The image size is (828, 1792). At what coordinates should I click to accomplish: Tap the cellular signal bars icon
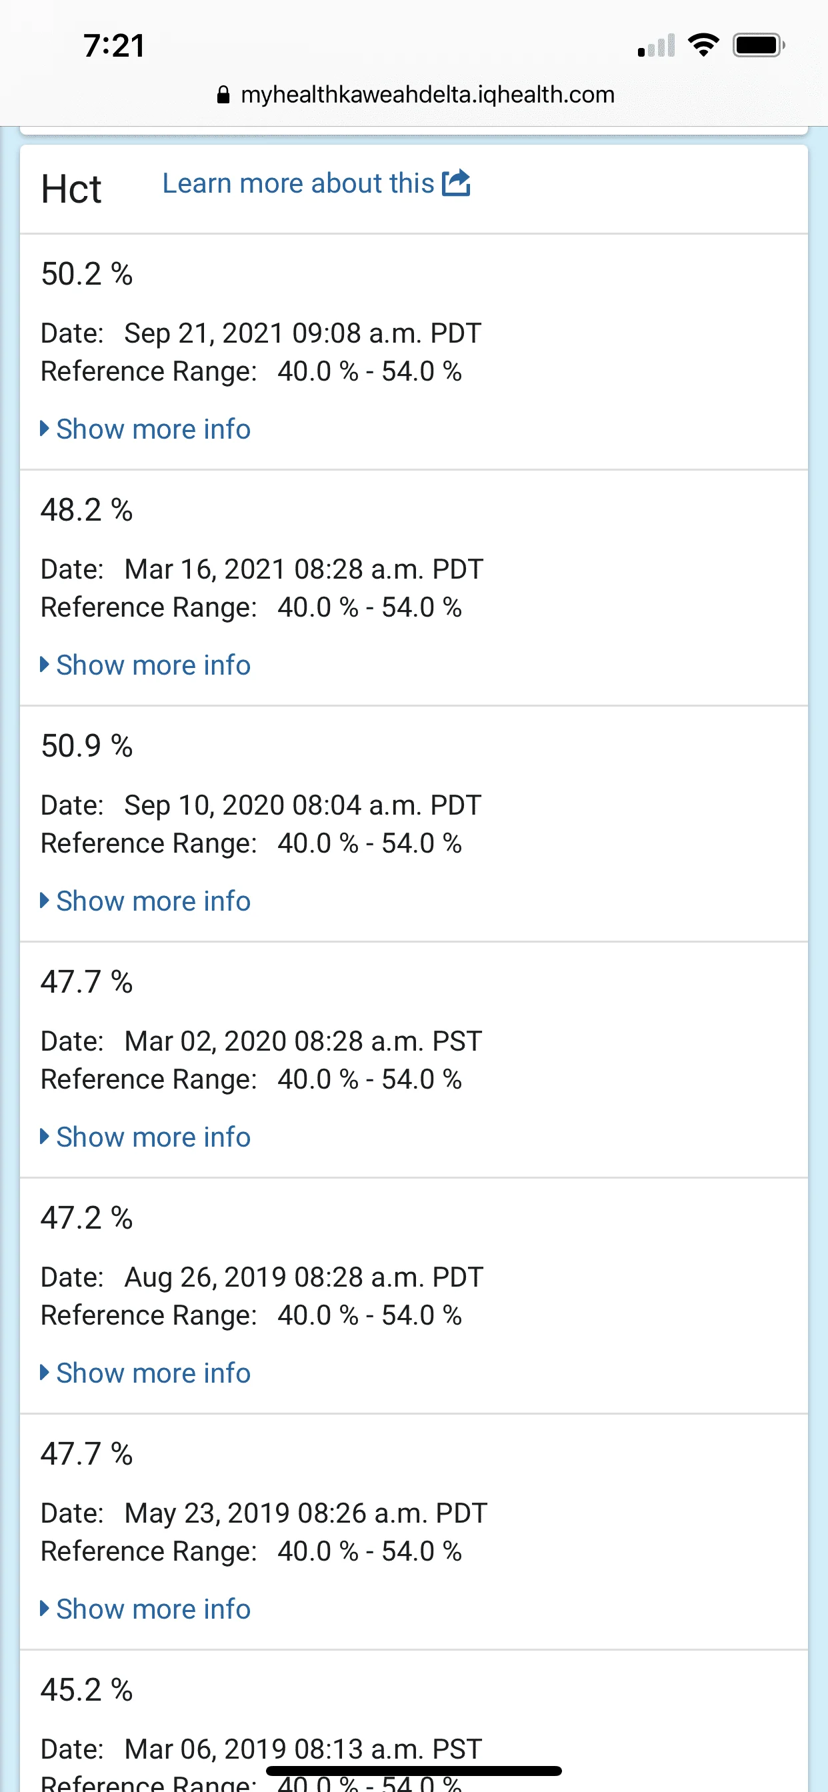click(655, 46)
